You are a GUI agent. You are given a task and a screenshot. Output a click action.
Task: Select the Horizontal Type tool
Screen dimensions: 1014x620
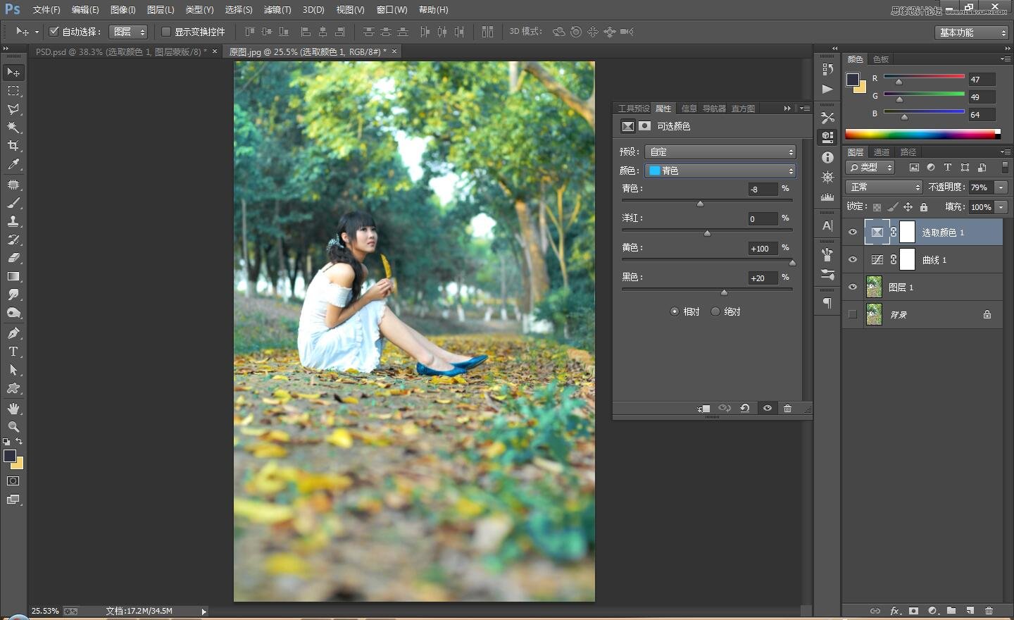[13, 352]
